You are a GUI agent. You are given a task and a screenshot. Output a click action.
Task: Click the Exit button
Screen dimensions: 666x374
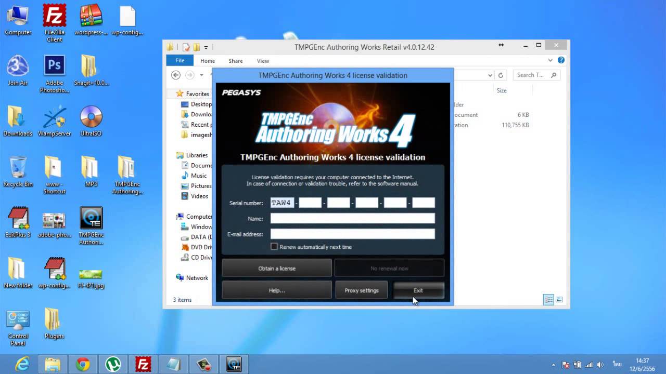pos(418,290)
